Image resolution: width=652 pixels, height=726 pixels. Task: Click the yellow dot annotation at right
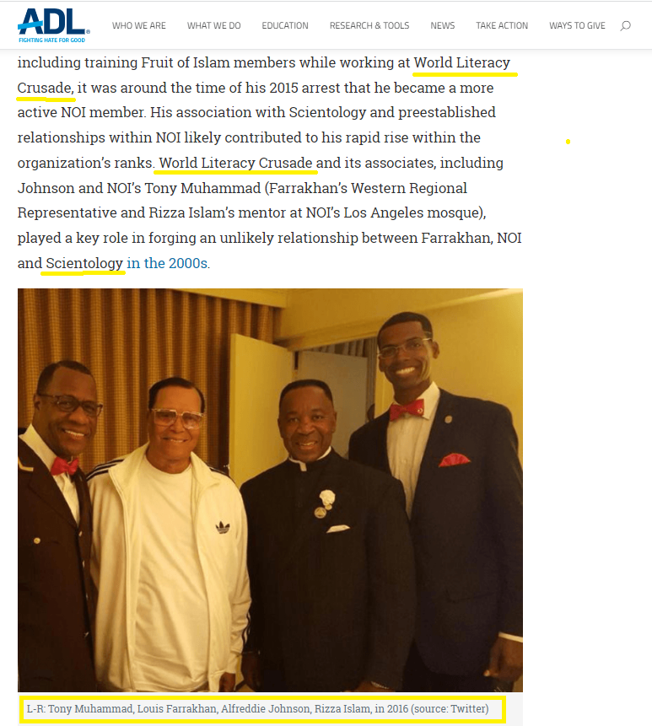tap(568, 142)
